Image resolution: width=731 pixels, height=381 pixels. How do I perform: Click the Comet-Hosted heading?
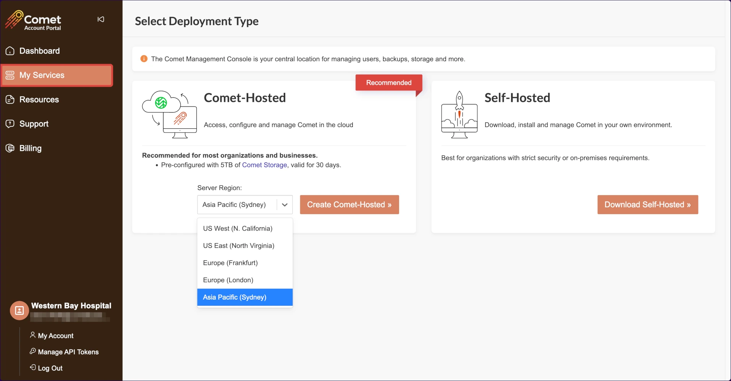(245, 98)
